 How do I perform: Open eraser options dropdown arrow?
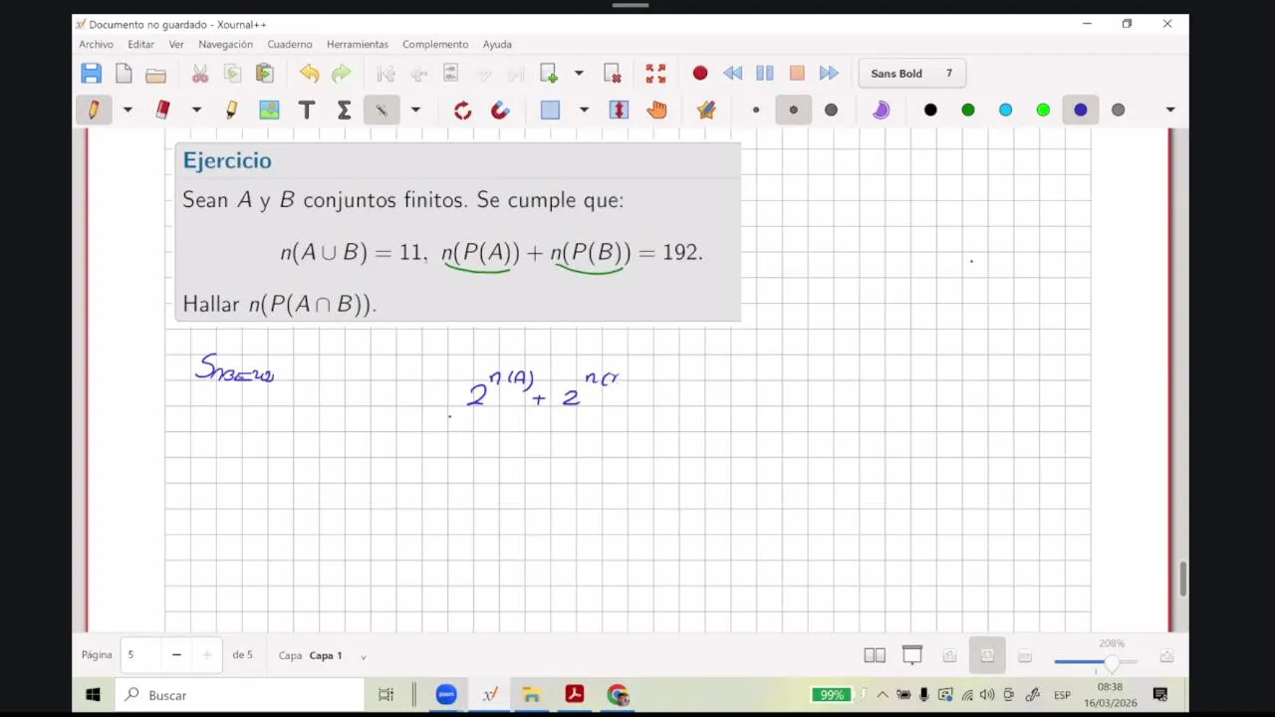196,110
